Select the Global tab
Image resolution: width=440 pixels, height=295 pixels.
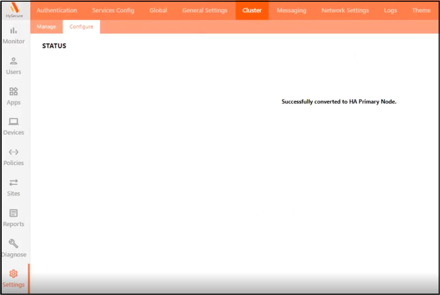pyautogui.click(x=158, y=10)
